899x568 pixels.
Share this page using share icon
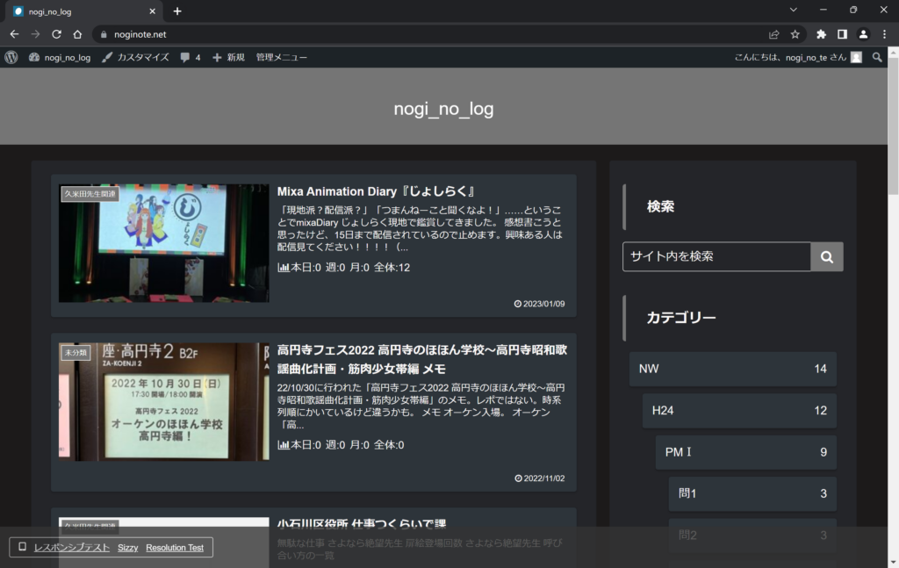[773, 34]
